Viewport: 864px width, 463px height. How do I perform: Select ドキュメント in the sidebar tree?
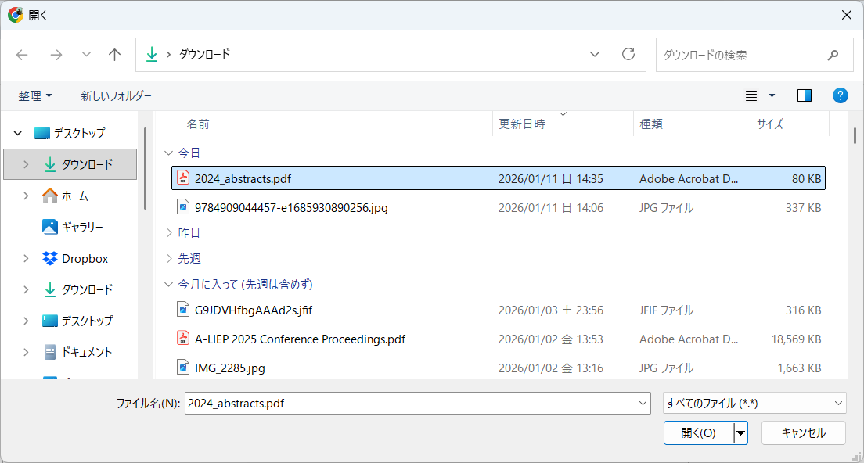(87, 352)
